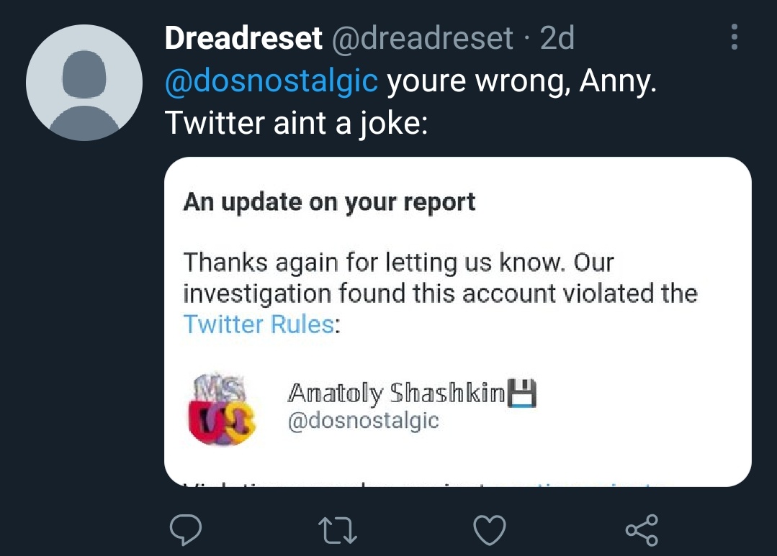Click the floppy disk emoji after Shashkin

tap(523, 393)
